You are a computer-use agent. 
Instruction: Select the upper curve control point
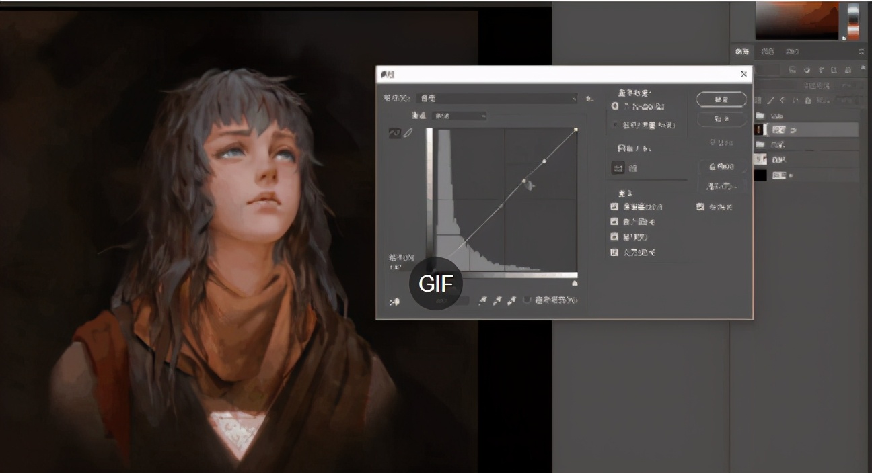point(544,161)
